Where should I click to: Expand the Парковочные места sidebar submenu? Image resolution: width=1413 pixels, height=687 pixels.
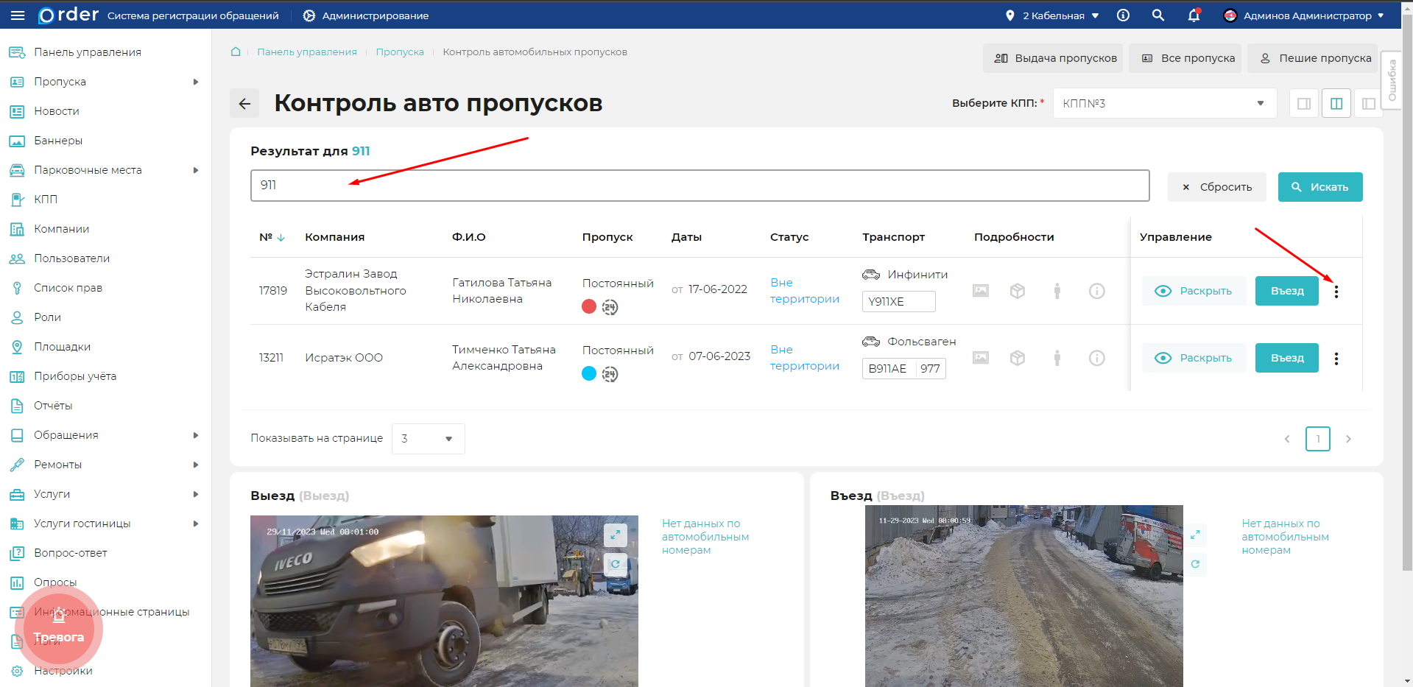(196, 170)
